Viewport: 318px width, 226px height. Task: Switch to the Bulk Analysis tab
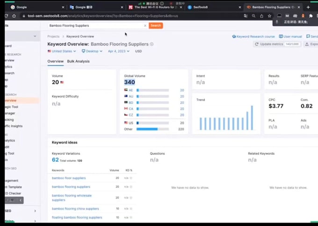78,61
